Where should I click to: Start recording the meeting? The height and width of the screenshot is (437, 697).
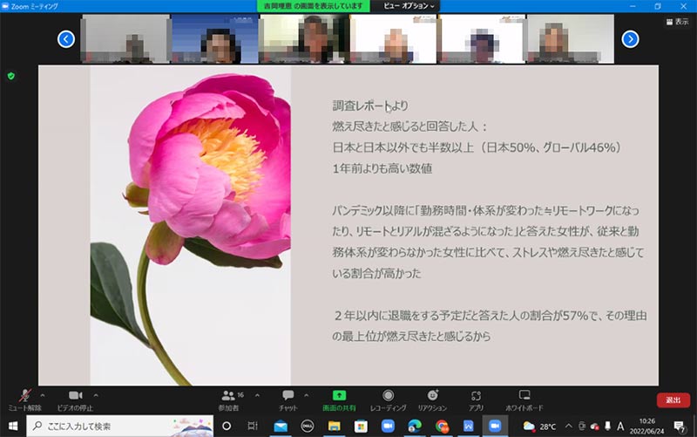(x=388, y=399)
